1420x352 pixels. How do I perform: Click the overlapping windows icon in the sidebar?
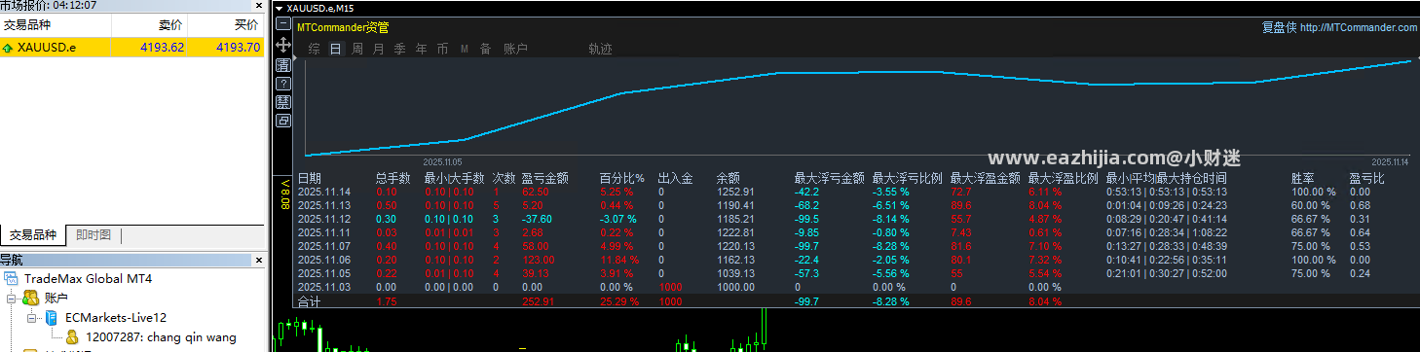pyautogui.click(x=283, y=121)
